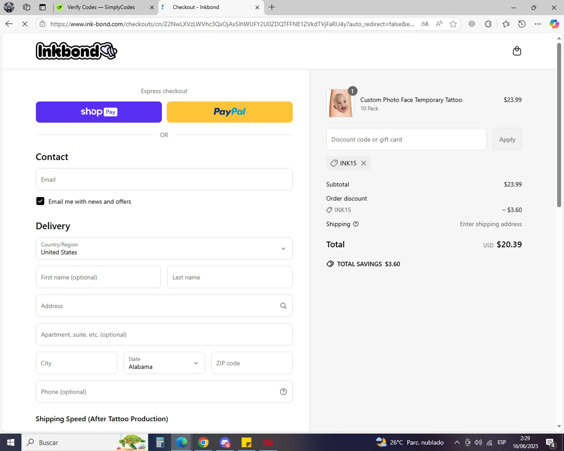Open the tab actions menu icon
The image size is (564, 451).
coord(42,7)
